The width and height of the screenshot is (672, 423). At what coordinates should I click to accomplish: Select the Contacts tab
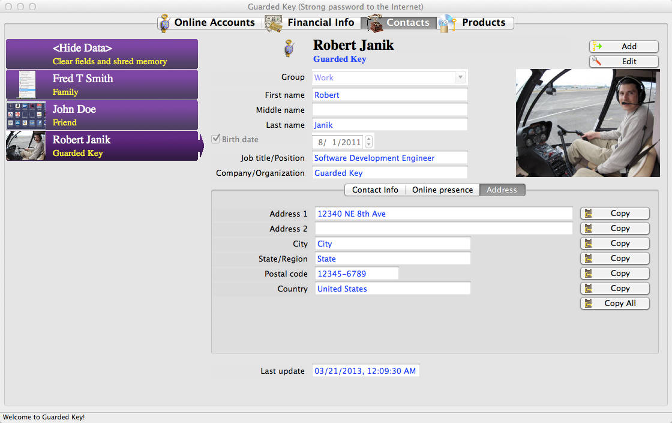pos(399,23)
